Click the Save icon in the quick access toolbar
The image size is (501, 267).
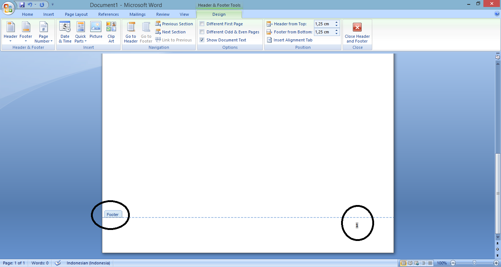click(x=22, y=5)
